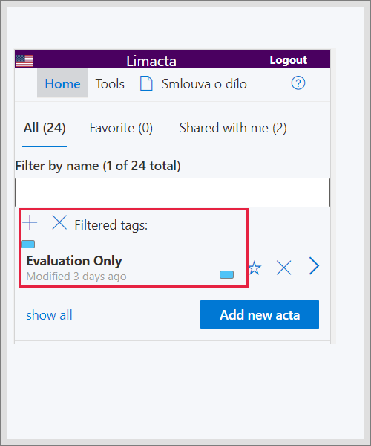
Task: Click the blue tag on Evaluation Only row
Action: pyautogui.click(x=227, y=274)
